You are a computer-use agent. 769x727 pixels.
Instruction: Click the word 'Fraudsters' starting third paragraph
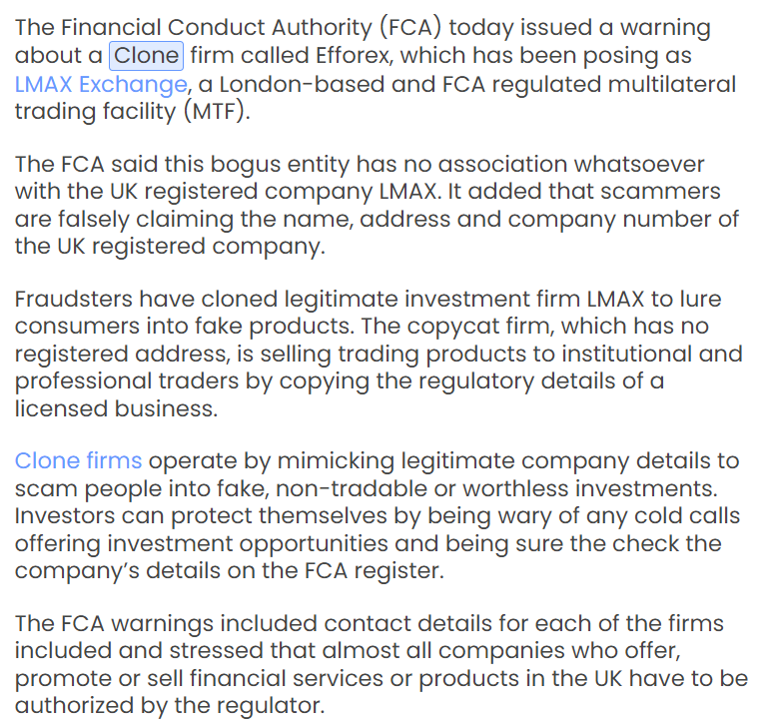pyautogui.click(x=74, y=300)
